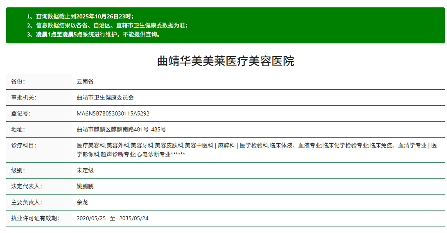Select the main person in charge 余龙
The height and width of the screenshot is (233, 447).
click(82, 202)
